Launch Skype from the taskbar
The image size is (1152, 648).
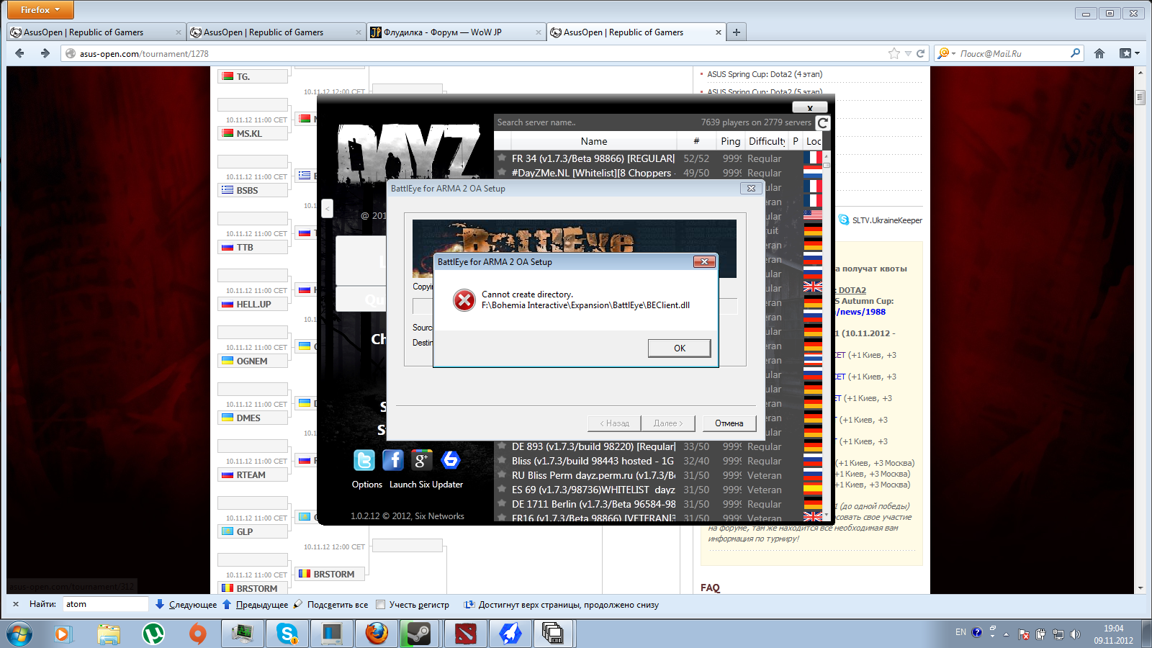tap(287, 634)
